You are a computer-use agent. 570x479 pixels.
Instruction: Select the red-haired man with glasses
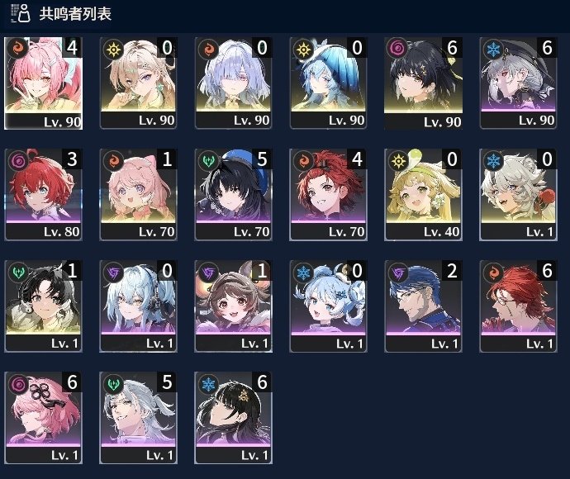pos(519,306)
